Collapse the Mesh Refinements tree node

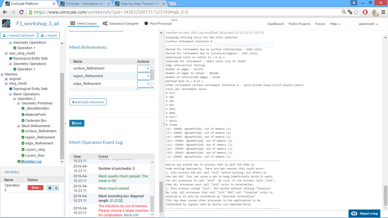pos(19,126)
